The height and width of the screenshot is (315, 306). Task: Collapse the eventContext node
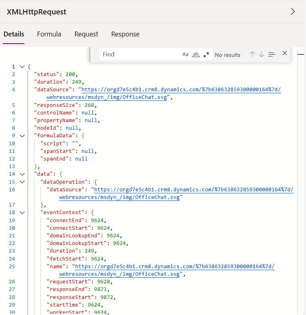(22, 213)
